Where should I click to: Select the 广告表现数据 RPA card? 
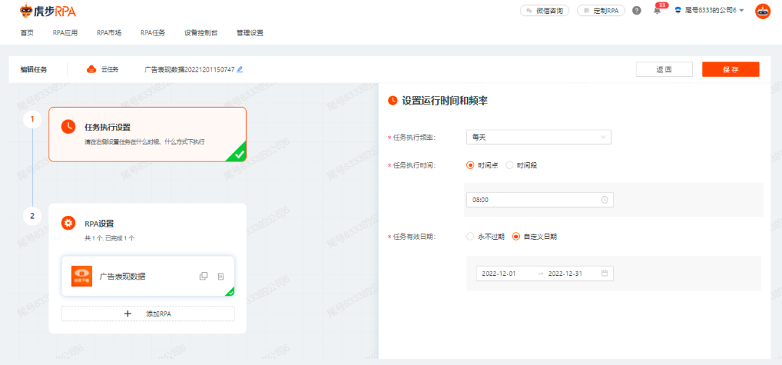(148, 276)
